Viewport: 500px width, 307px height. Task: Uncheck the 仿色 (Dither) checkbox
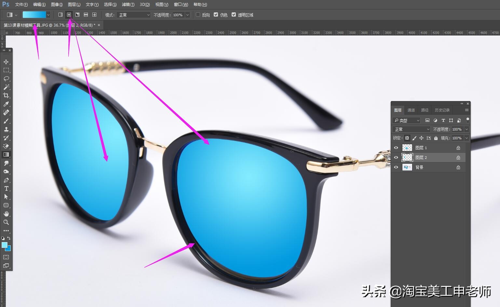click(x=216, y=15)
